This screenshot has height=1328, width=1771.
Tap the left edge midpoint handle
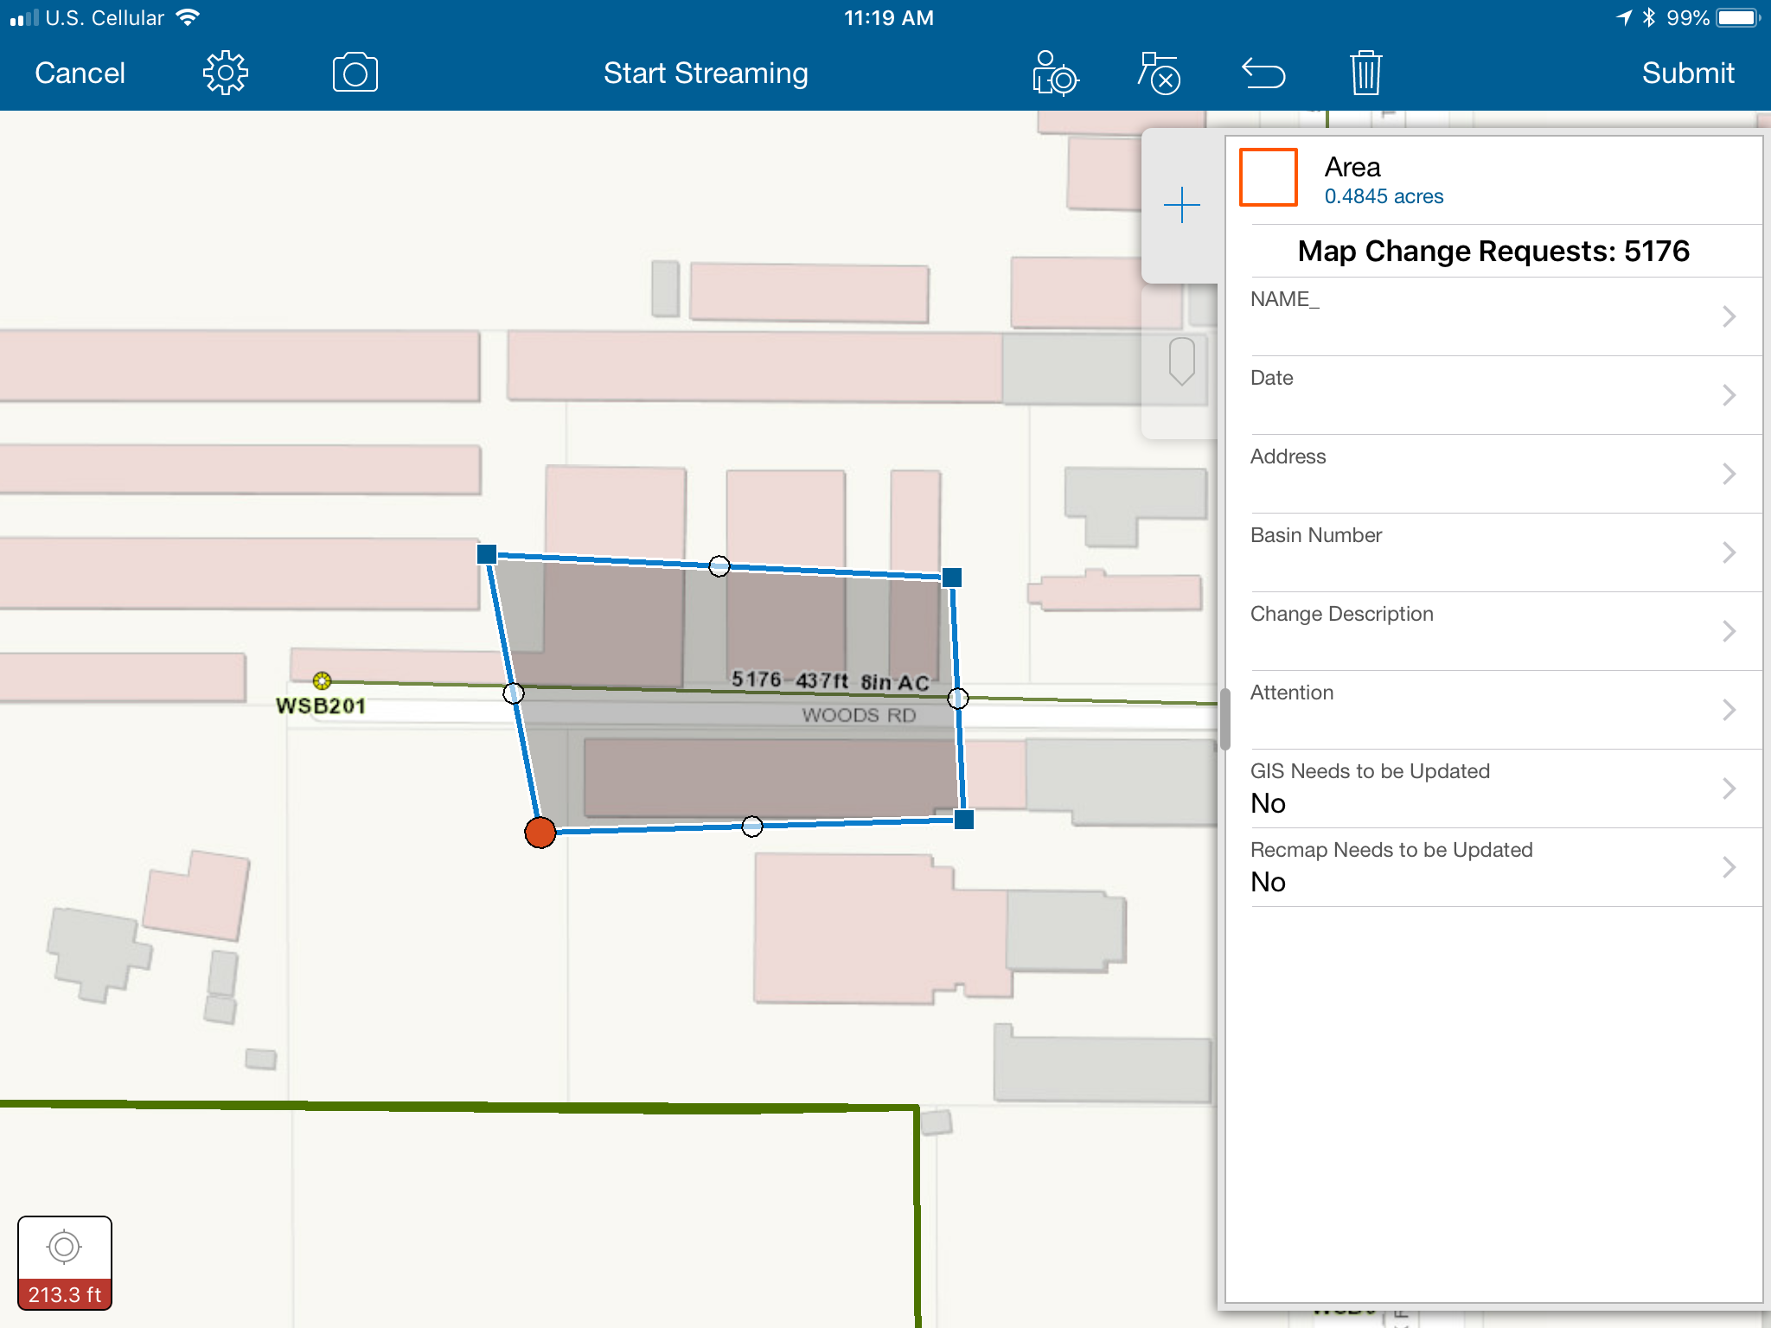(514, 693)
